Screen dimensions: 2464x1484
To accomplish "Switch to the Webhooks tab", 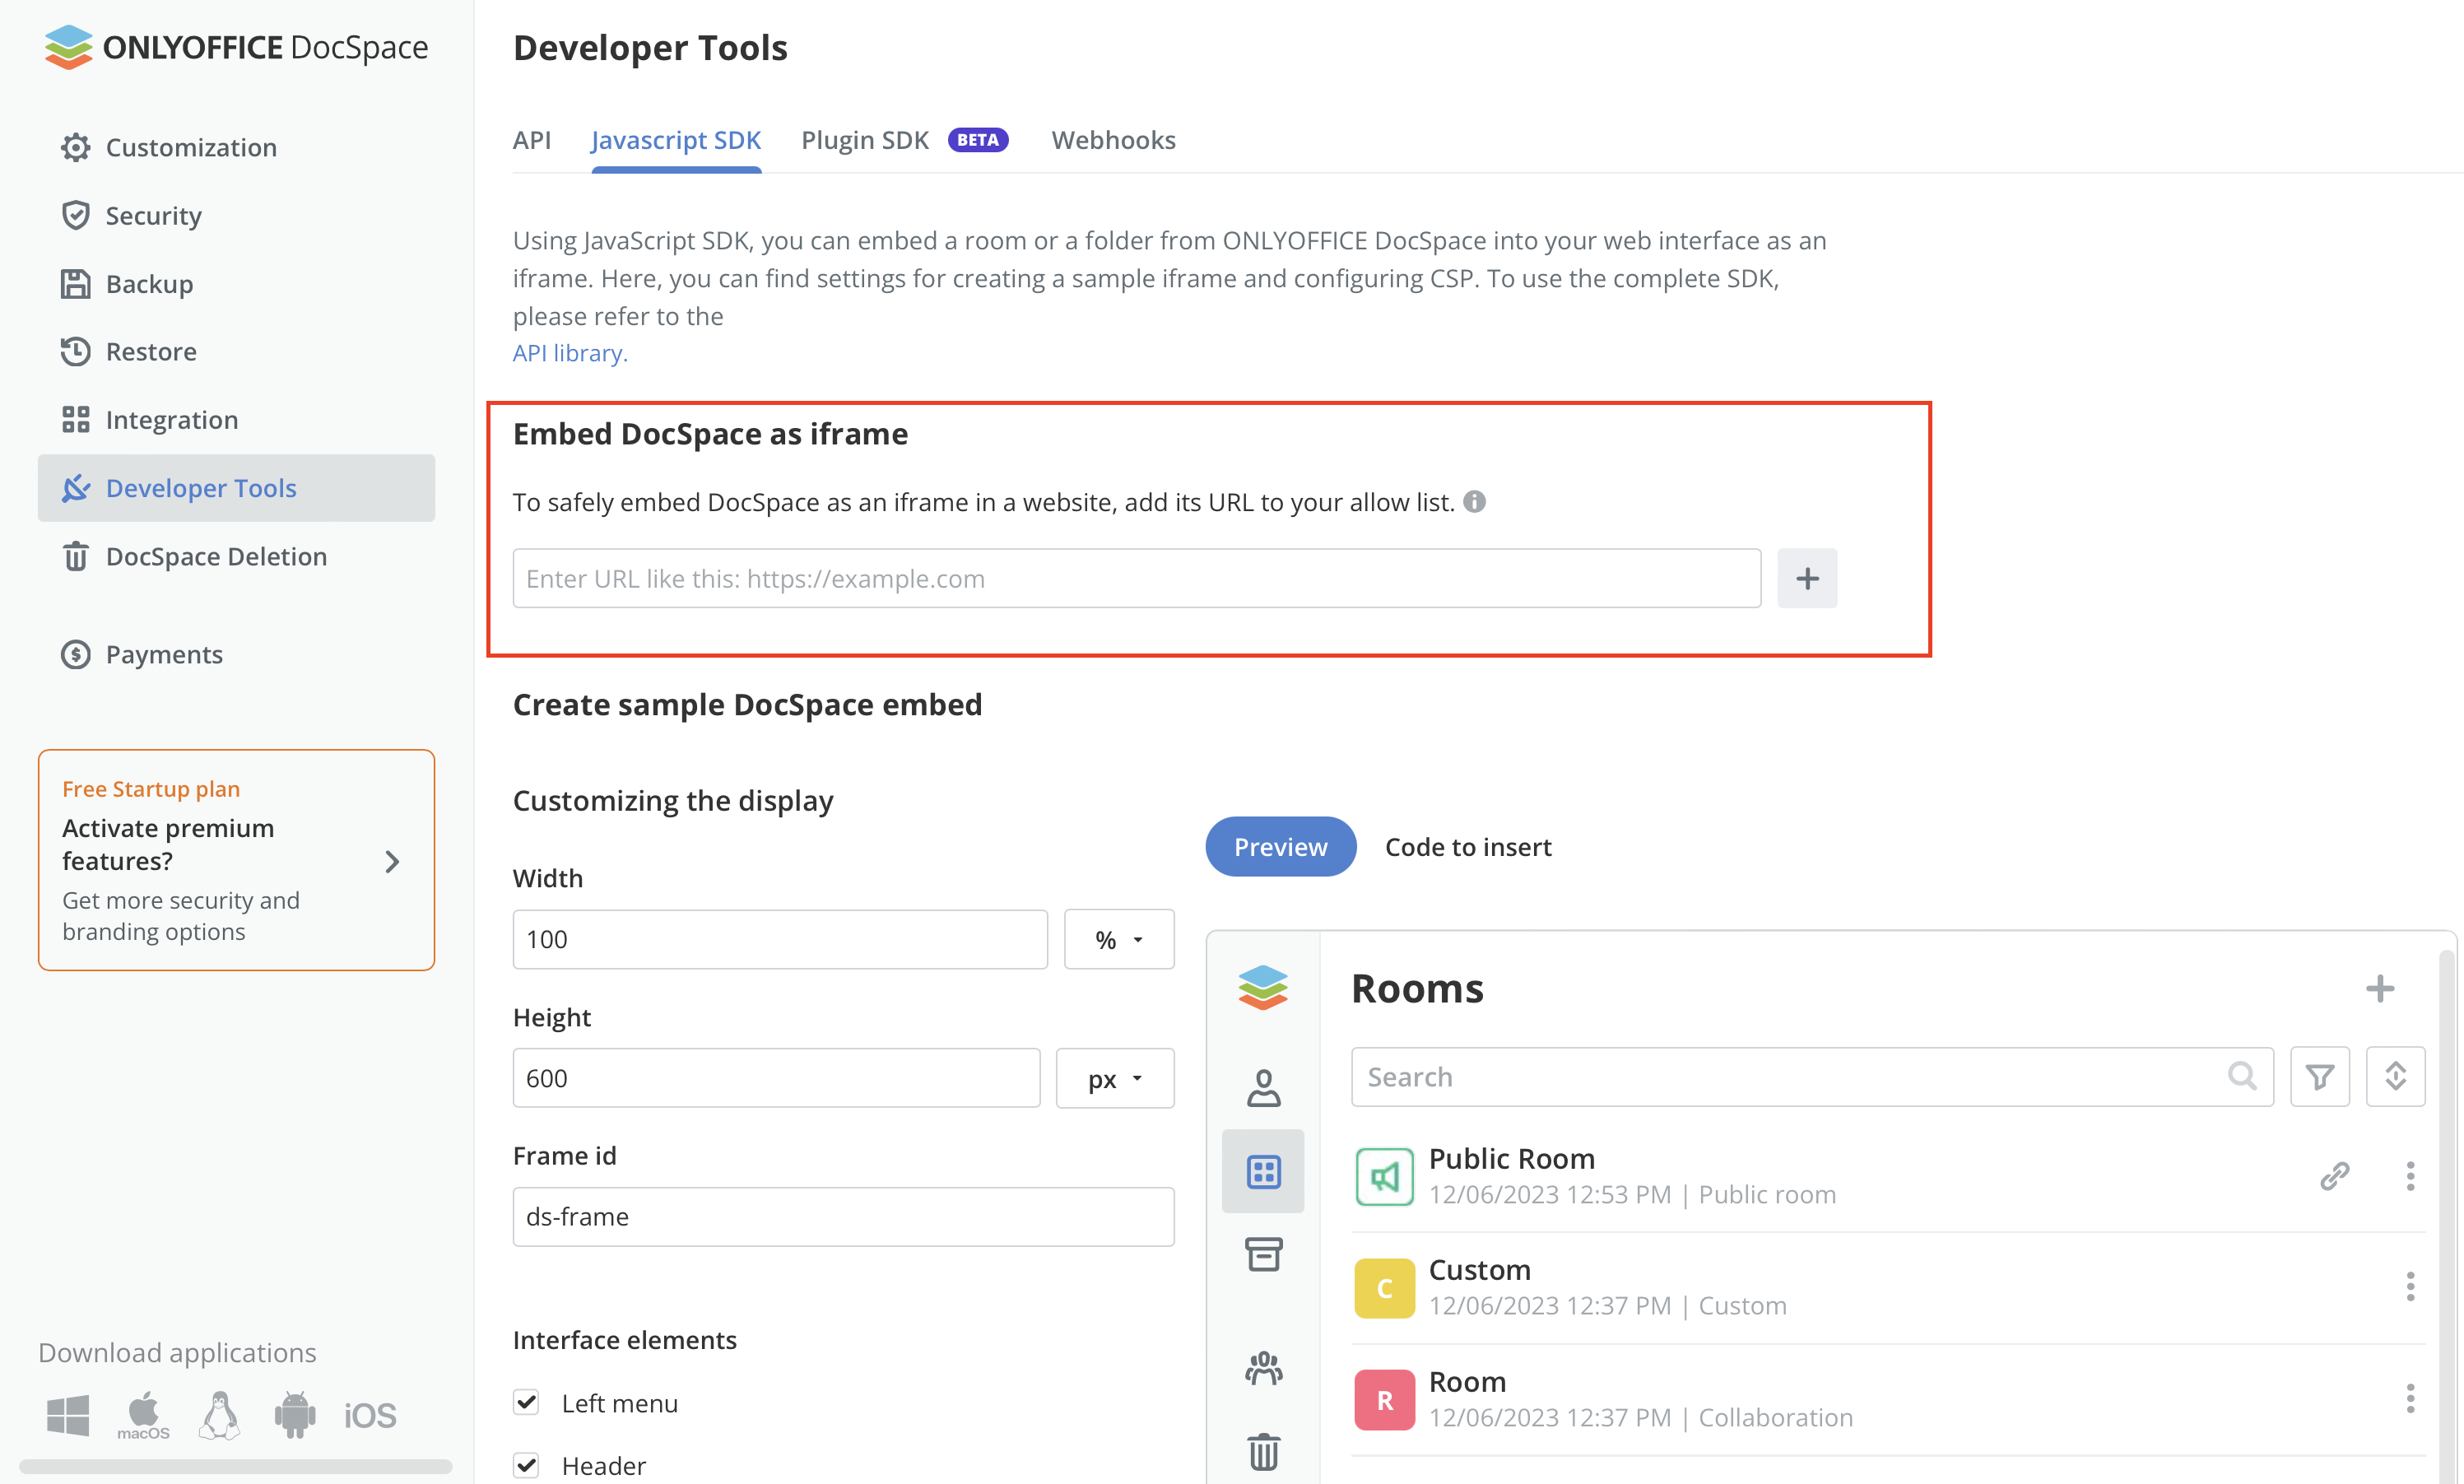I will coord(1113,140).
